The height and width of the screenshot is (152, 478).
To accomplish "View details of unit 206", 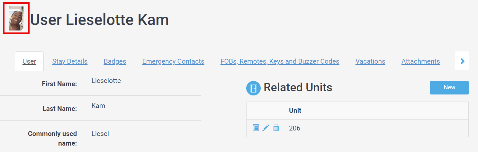I will pos(256,128).
